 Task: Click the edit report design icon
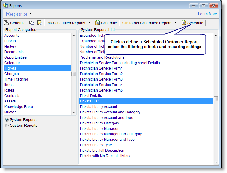coord(40,23)
